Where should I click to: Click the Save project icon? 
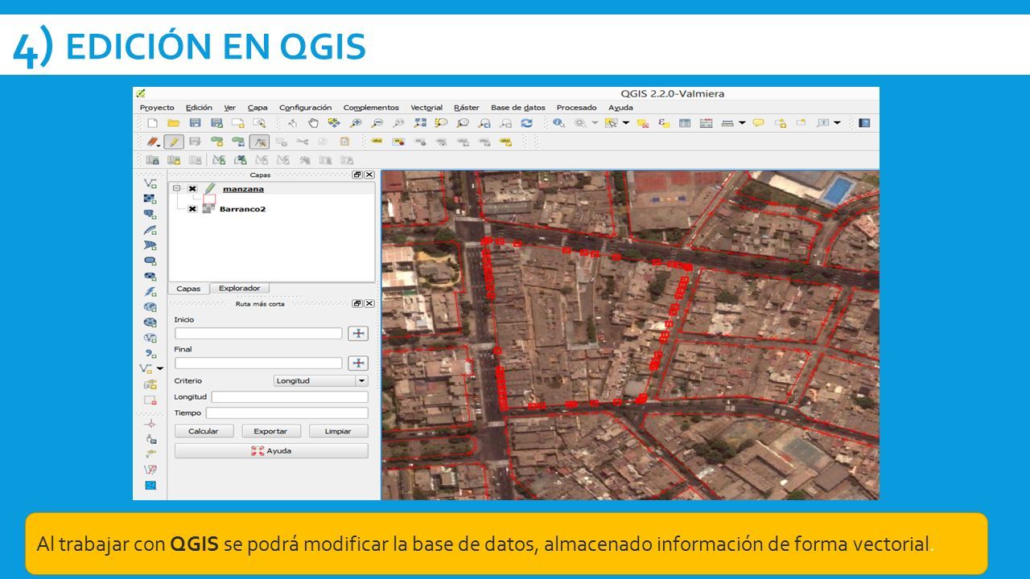[195, 123]
